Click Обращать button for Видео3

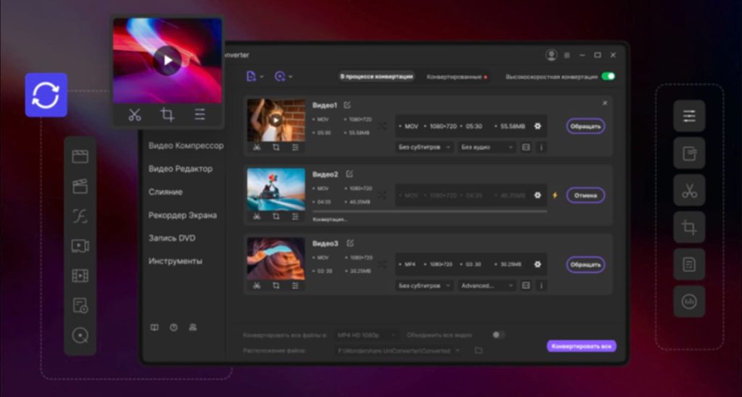(x=585, y=265)
